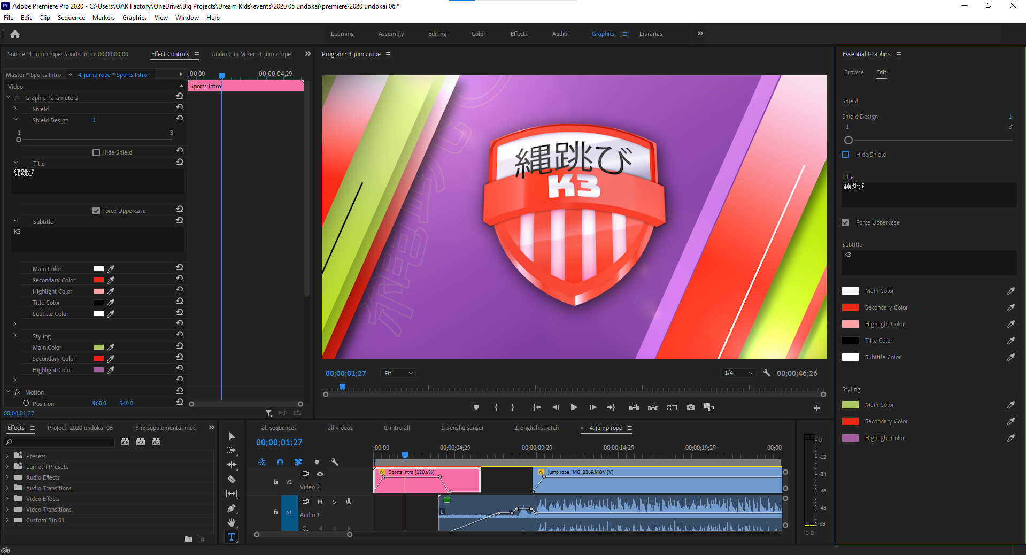Switch to the Browse tab in Essential Graphics
1026x555 pixels.
pos(854,72)
